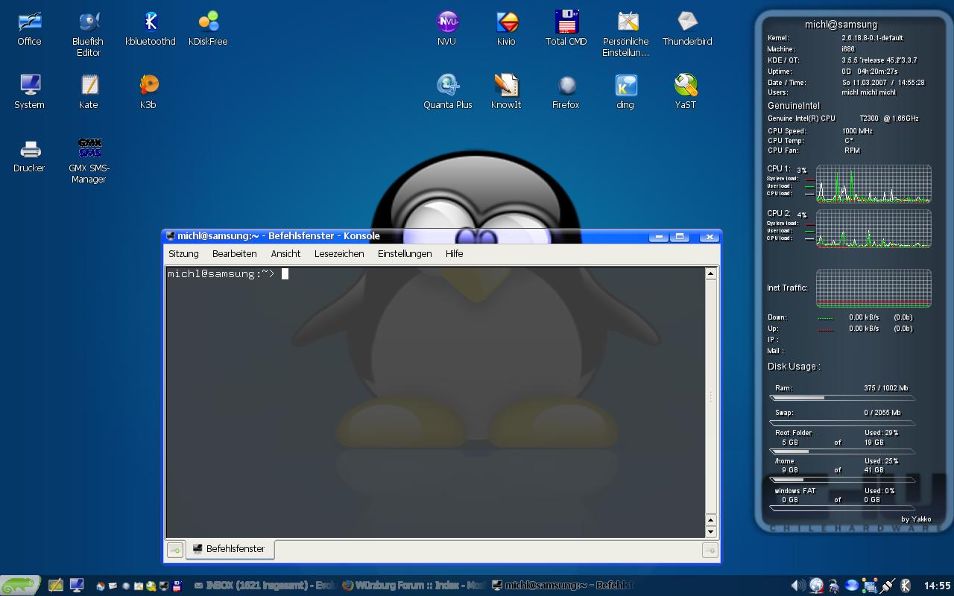954x596 pixels.
Task: Click the Konsole window title bar icon
Action: click(171, 236)
